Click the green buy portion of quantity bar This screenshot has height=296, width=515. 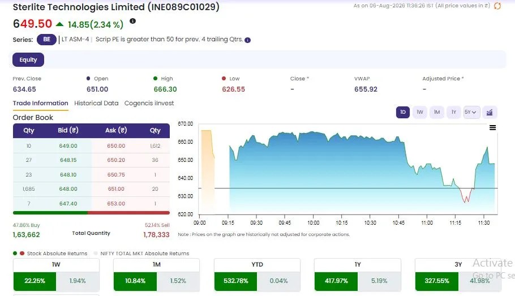coord(50,213)
